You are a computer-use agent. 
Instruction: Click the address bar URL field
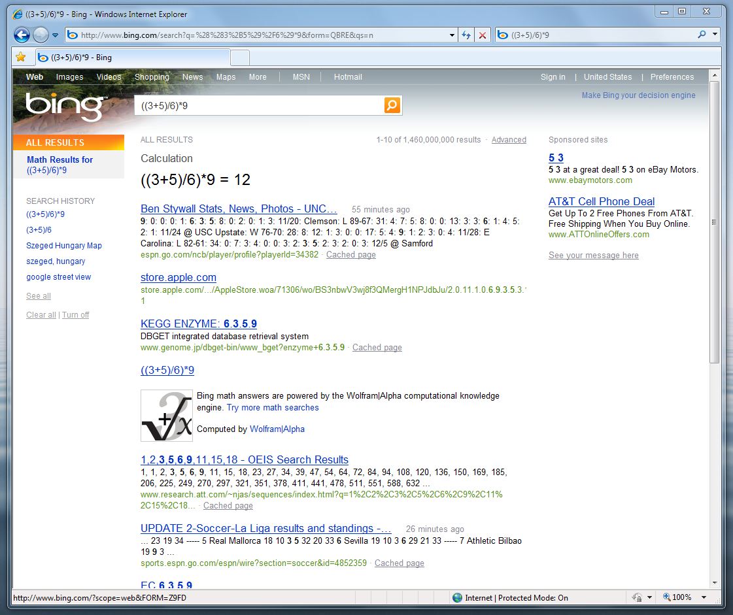[262, 35]
